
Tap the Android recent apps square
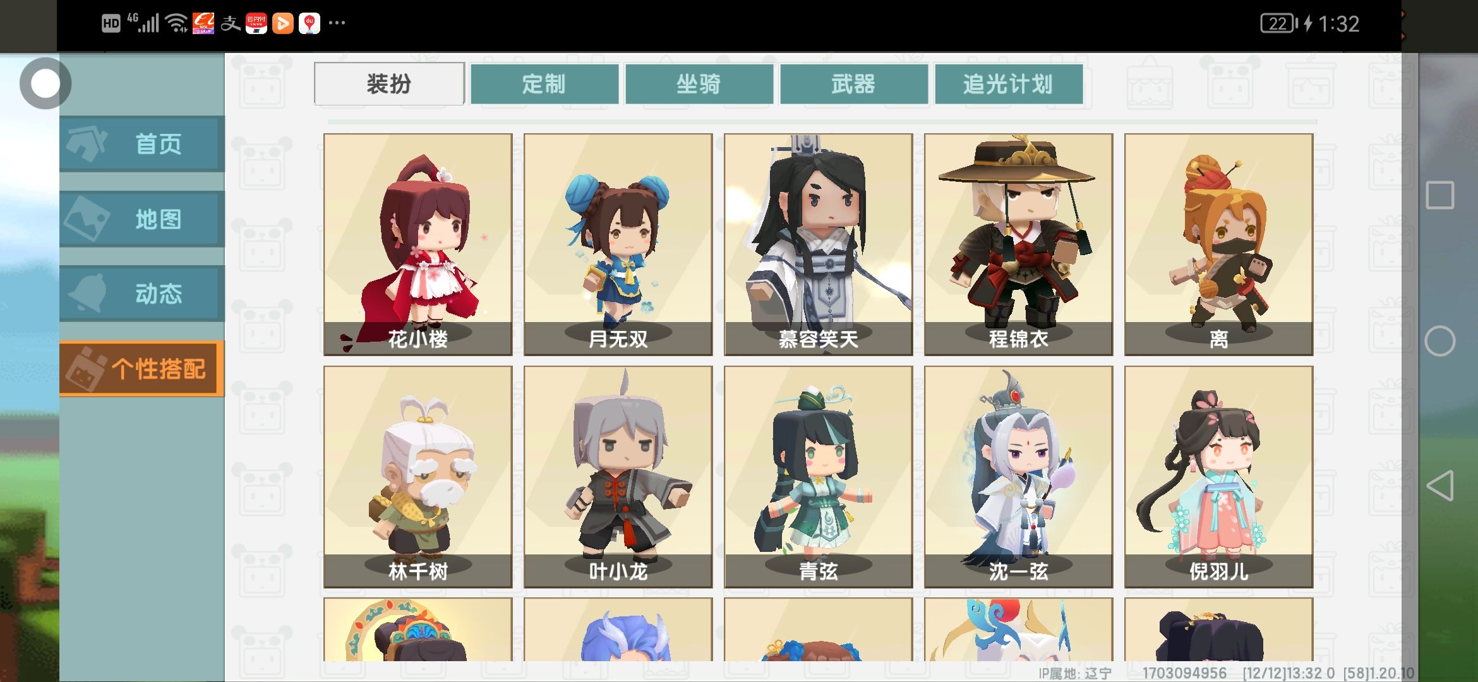tap(1440, 195)
